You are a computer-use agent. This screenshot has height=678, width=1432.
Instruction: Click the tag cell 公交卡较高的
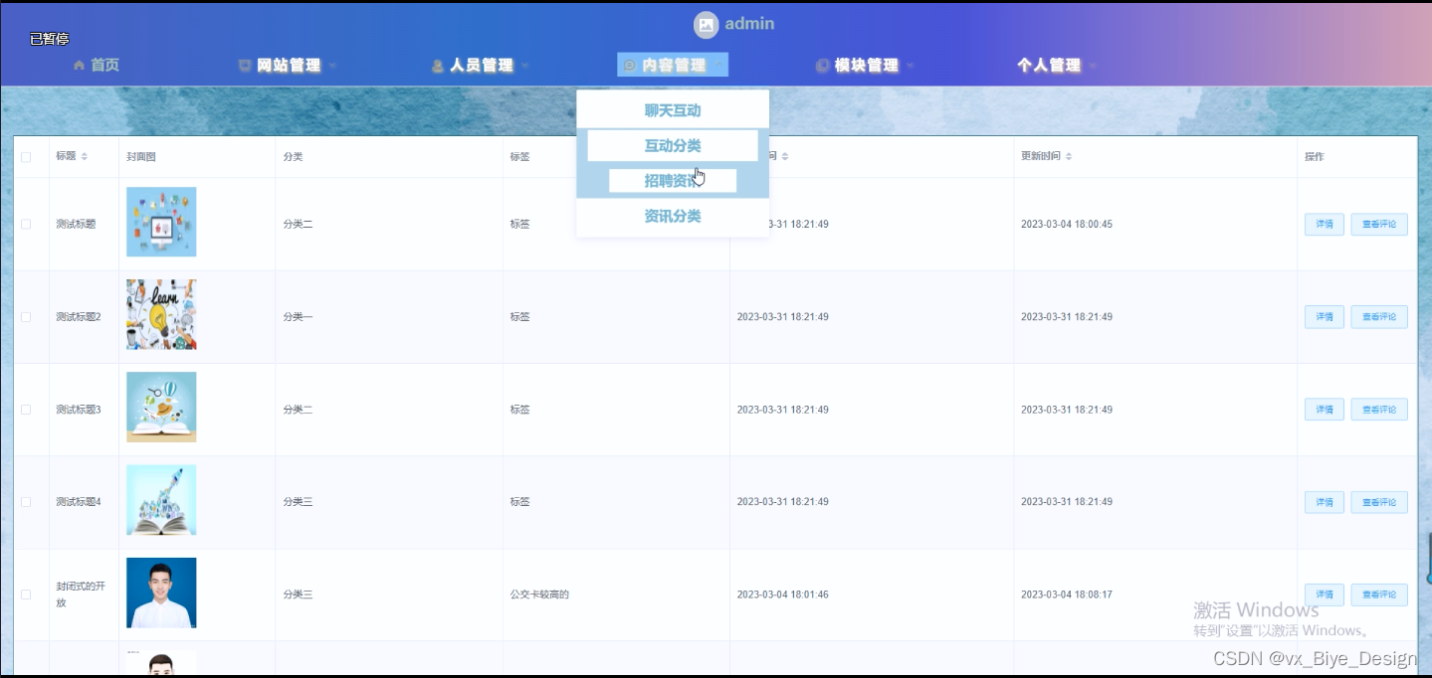[x=539, y=594]
